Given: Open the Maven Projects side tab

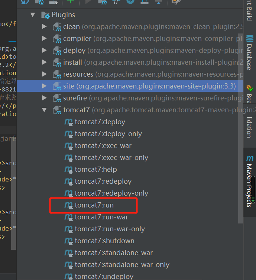Looking at the screenshot, I should (250, 182).
